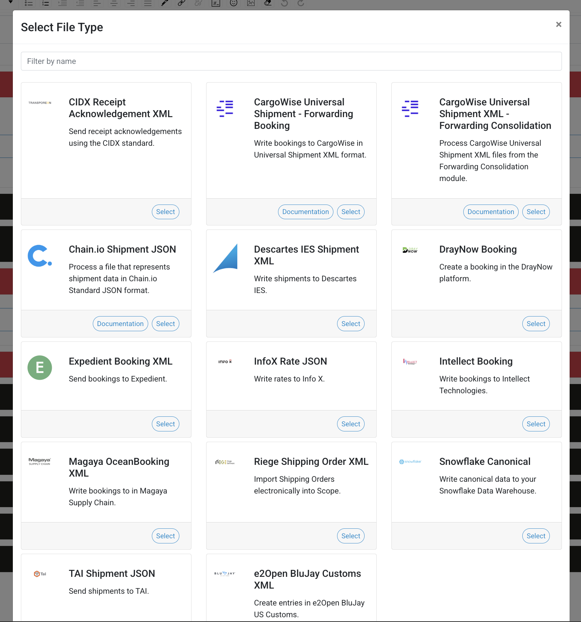Image resolution: width=581 pixels, height=622 pixels.
Task: Click the CargoWise logo on Forwarding Booking card
Action: [x=225, y=109]
